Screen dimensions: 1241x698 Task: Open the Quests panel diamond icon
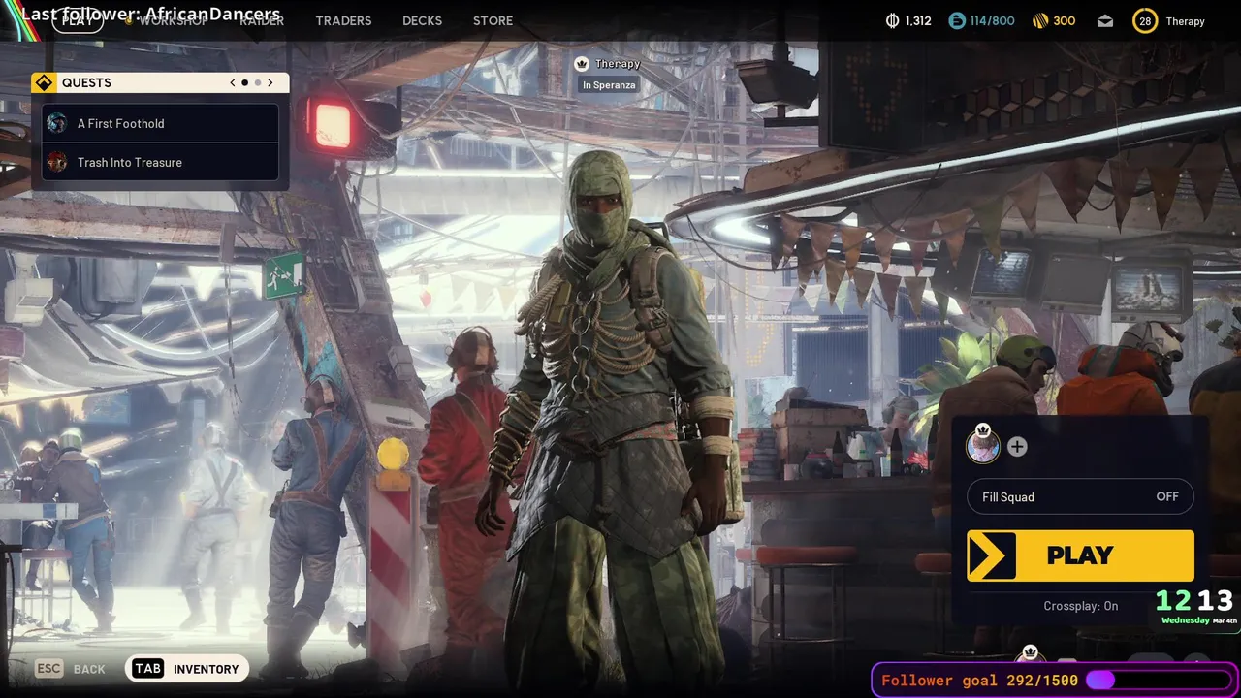pyautogui.click(x=44, y=83)
